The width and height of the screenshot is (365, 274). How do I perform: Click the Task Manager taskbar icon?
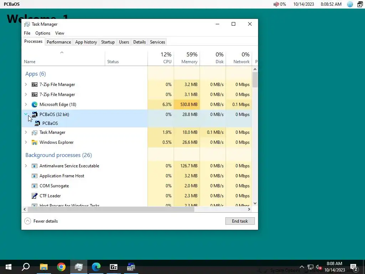tap(79, 267)
